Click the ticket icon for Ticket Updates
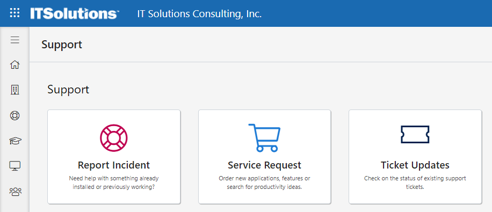The width and height of the screenshot is (492, 212). tap(415, 135)
